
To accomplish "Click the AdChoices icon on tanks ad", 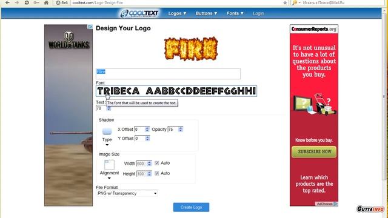I will 90,27.
